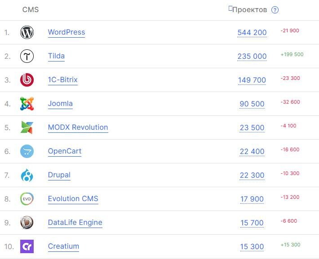
Task: Click the WordPress logo icon
Action: point(27,32)
